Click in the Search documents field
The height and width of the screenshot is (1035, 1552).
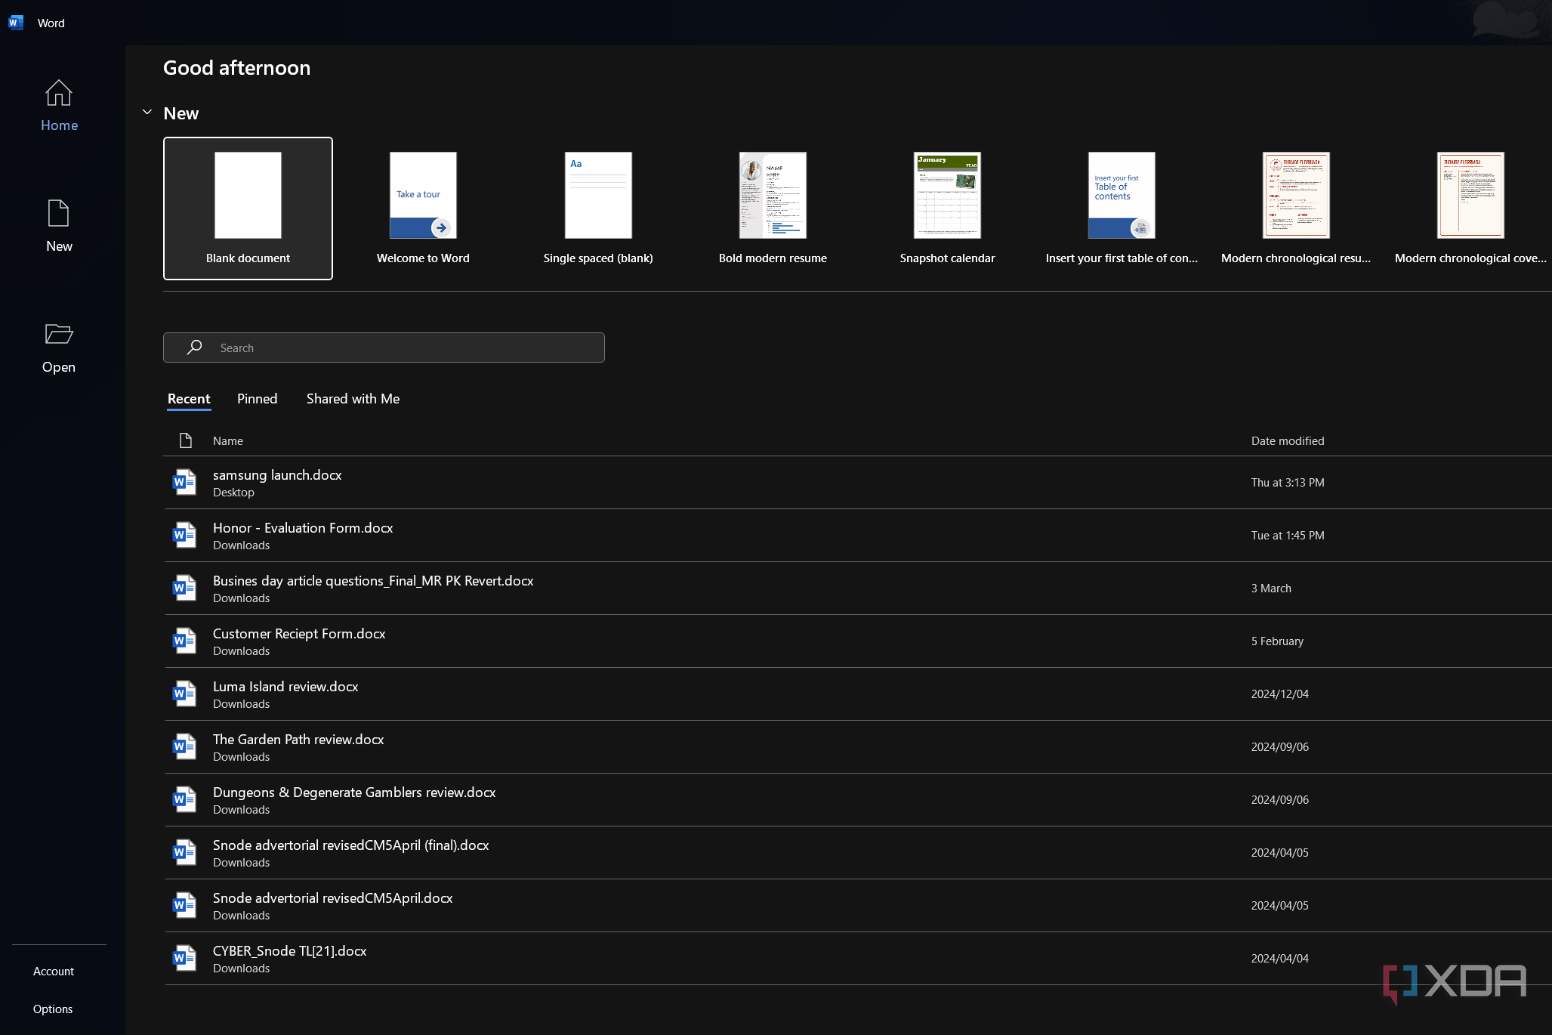pyautogui.click(x=384, y=348)
